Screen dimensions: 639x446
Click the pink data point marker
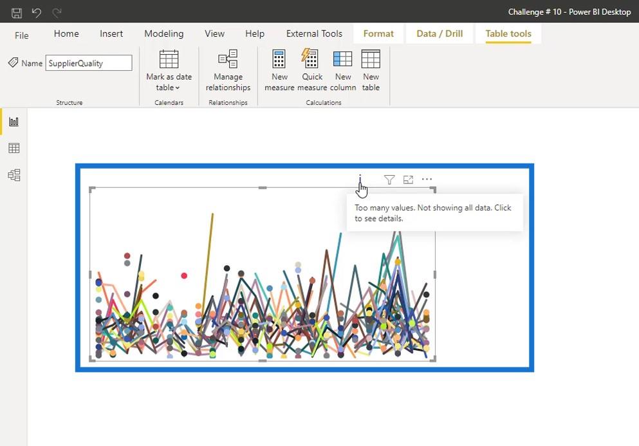[184, 275]
